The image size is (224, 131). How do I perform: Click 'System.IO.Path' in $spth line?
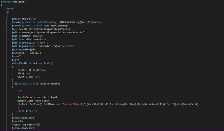31,26
